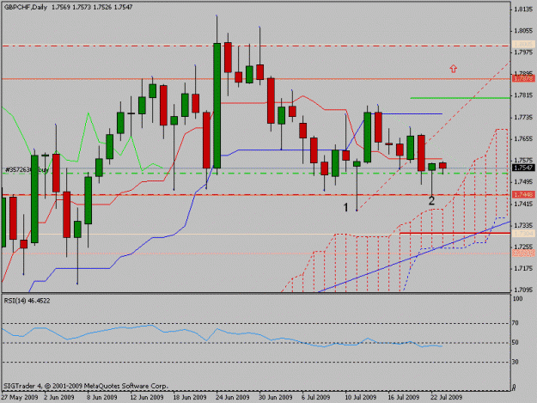
Task: Click price axis label 1.7975
Action: point(523,52)
